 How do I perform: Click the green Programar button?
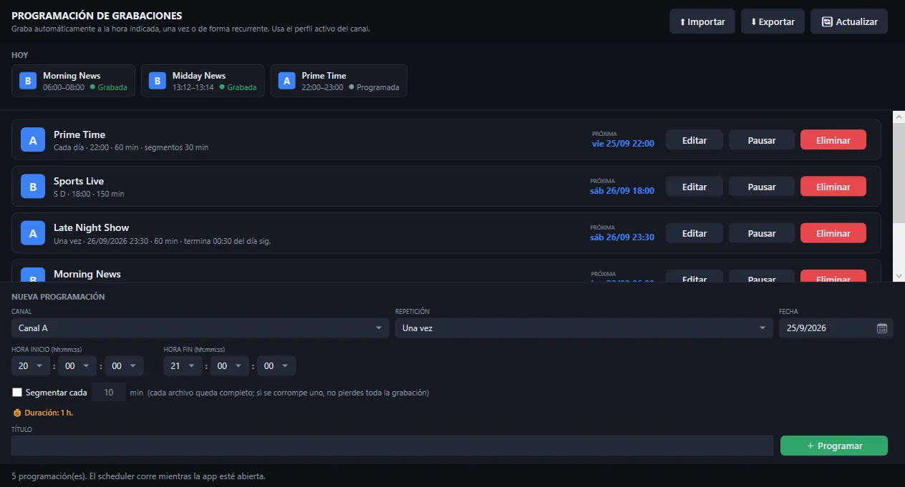(x=834, y=446)
